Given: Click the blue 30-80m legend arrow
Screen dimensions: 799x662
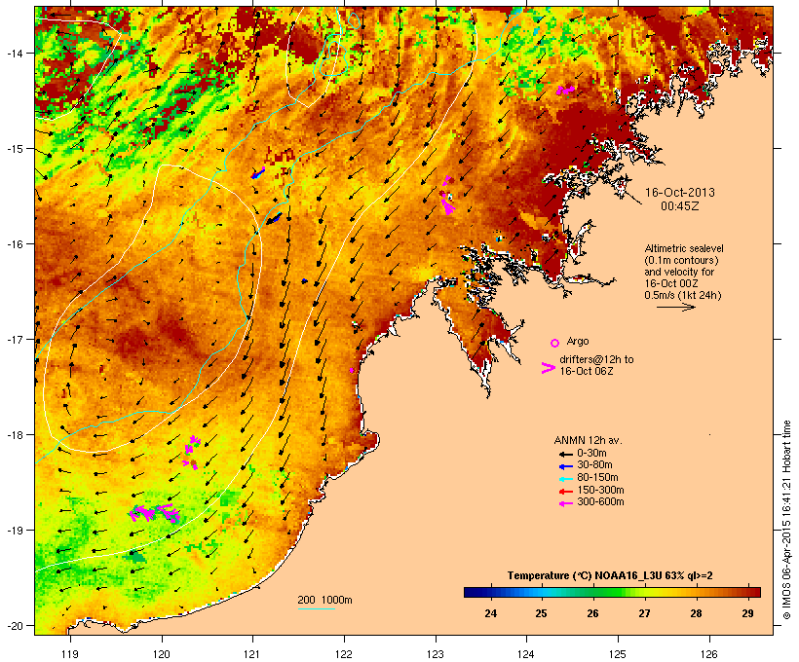Looking at the screenshot, I should (566, 466).
